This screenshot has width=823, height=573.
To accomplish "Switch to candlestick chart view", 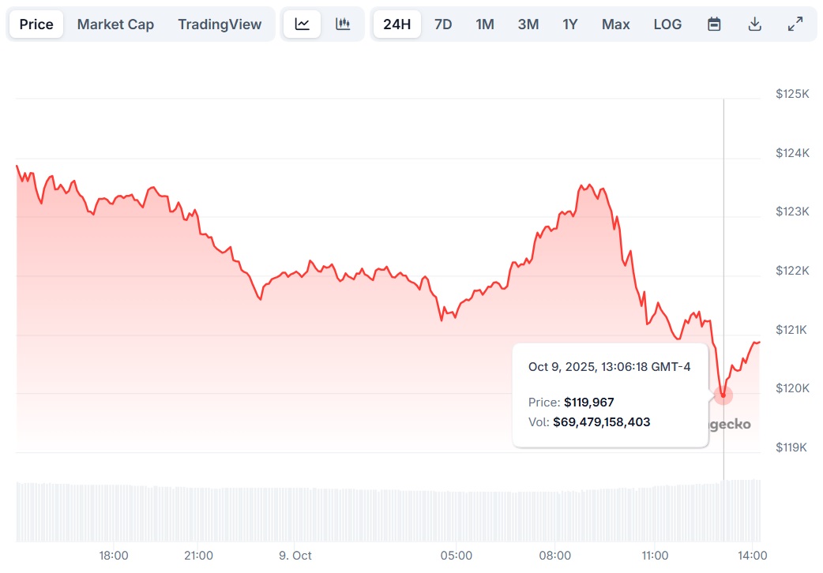I will [343, 24].
